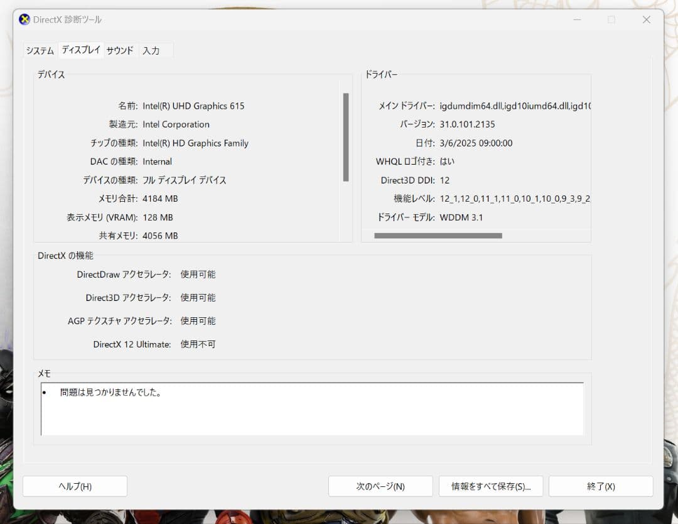Select the ディスプレイ tab
The height and width of the screenshot is (524, 678).
(80, 50)
